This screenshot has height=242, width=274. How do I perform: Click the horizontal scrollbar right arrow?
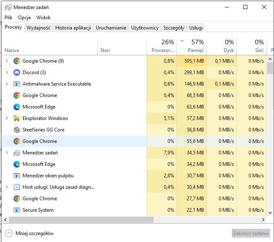(x=263, y=219)
